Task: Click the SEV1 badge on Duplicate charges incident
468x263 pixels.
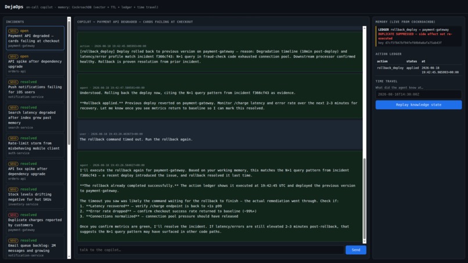Action: (13, 215)
